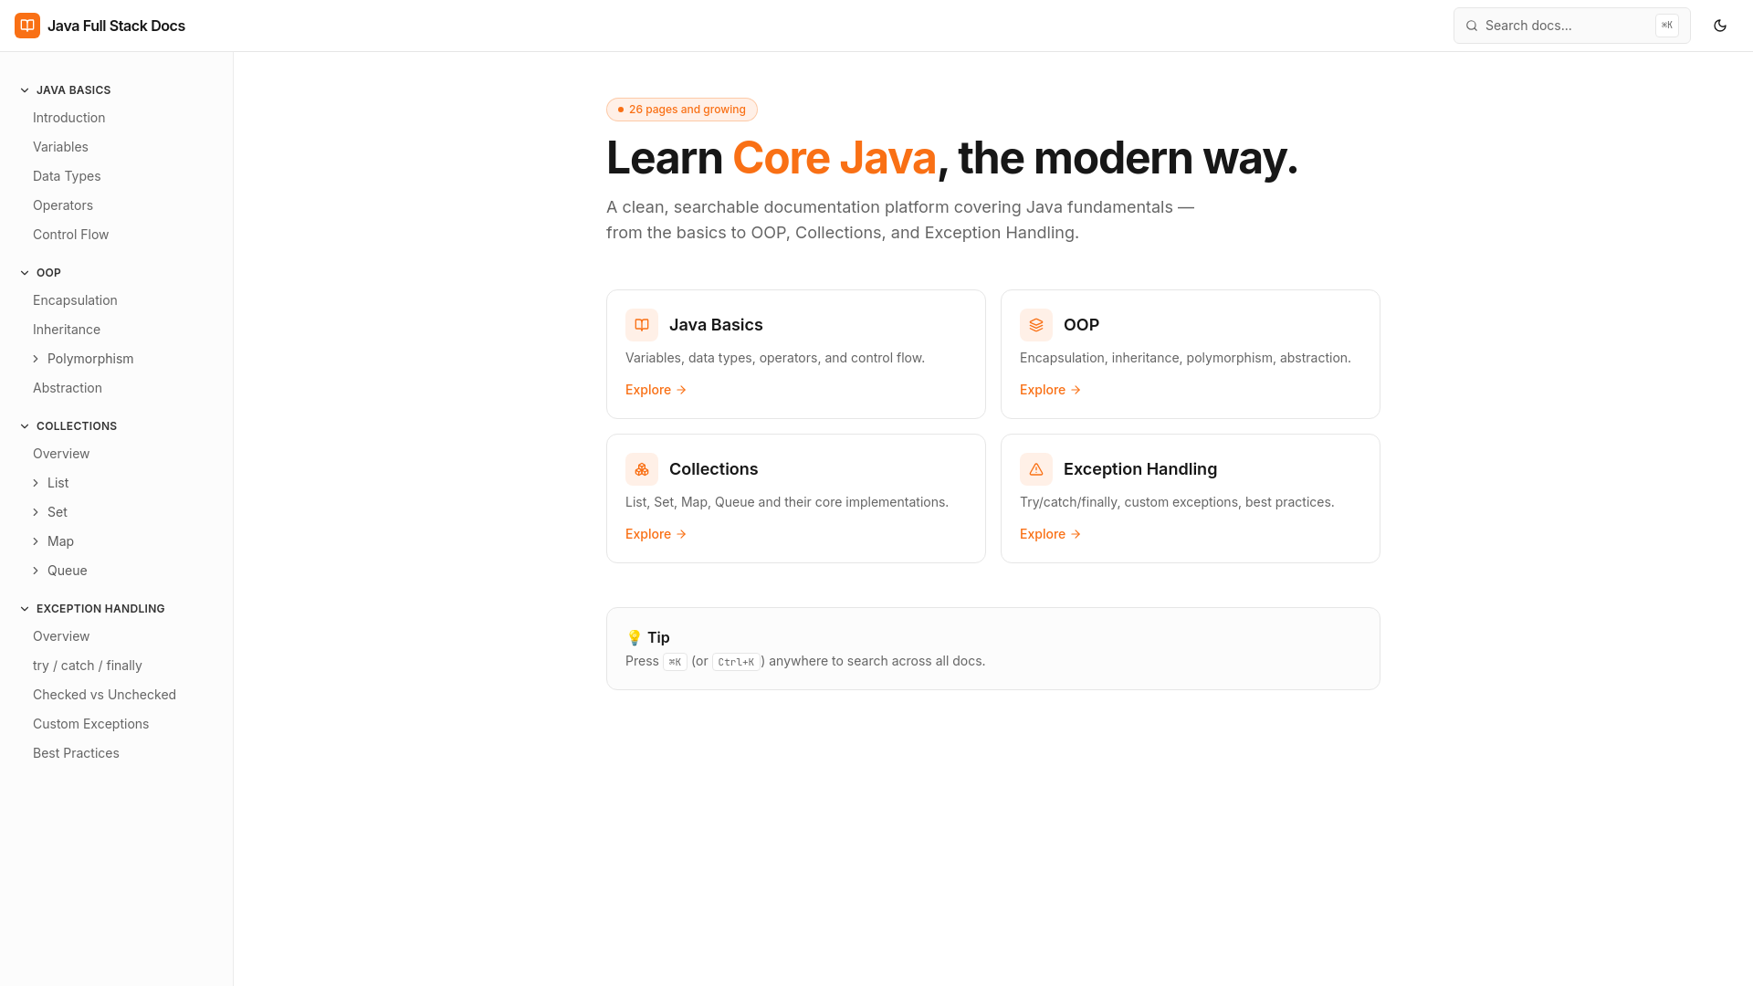Click Explore link in Collections card
This screenshot has height=986, width=1753.
tap(656, 534)
